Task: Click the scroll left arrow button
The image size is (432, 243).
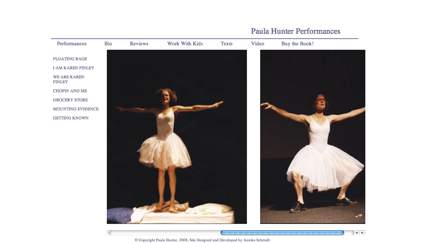Action: (x=357, y=233)
